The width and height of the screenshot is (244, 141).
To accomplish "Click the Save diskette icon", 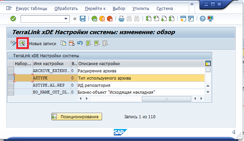I will pos(83,19).
